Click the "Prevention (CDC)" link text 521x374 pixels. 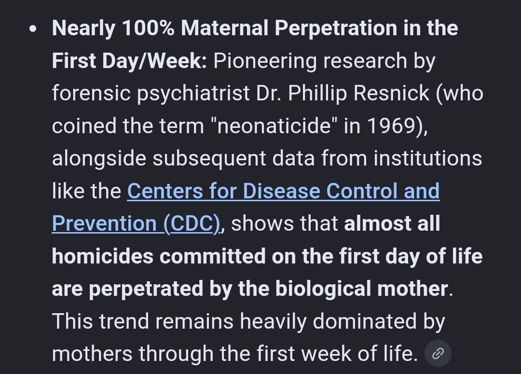pos(136,223)
